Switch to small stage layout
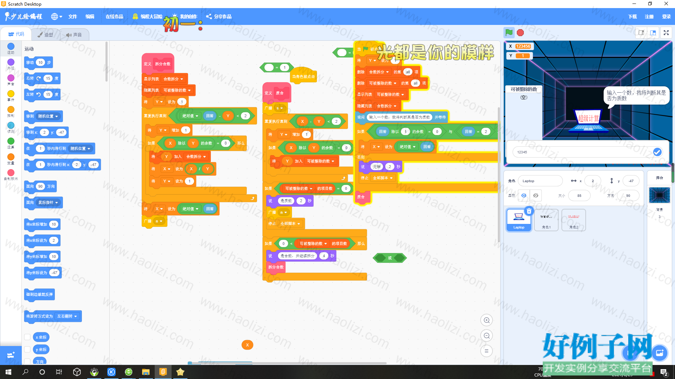This screenshot has height=379, width=675. pyautogui.click(x=641, y=33)
